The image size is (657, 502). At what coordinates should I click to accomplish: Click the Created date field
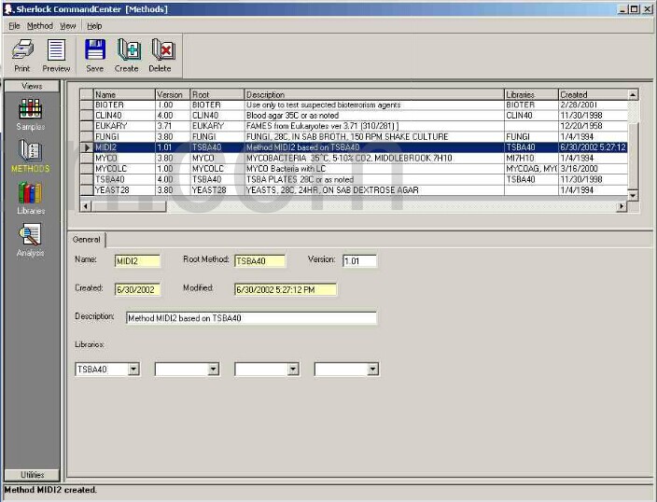click(x=137, y=289)
